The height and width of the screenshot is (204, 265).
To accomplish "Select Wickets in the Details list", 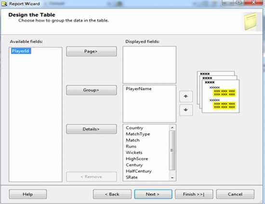I will pyautogui.click(x=134, y=153).
